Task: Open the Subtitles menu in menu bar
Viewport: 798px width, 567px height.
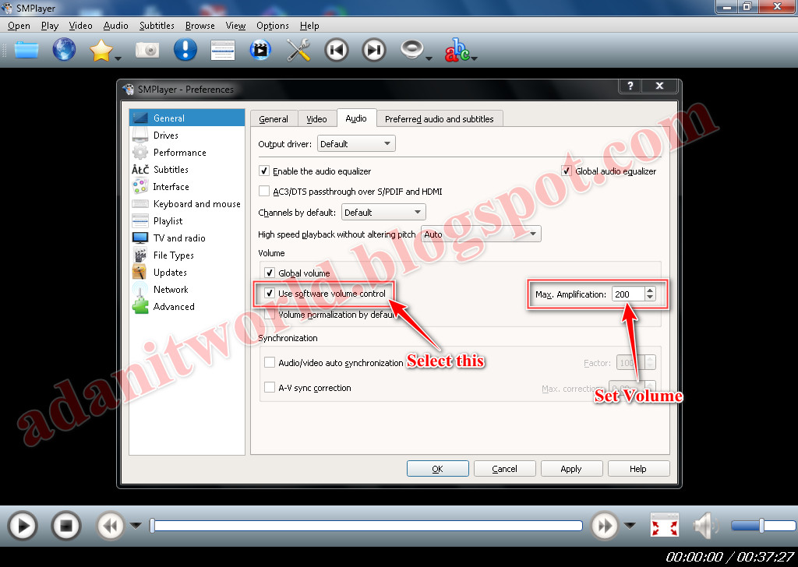Action: pos(157,26)
